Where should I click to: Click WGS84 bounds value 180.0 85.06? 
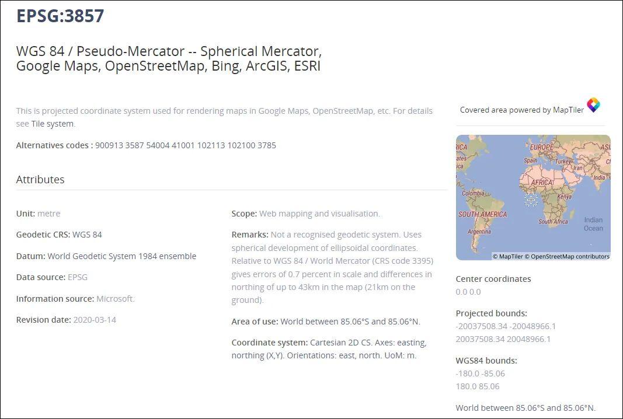coord(477,386)
